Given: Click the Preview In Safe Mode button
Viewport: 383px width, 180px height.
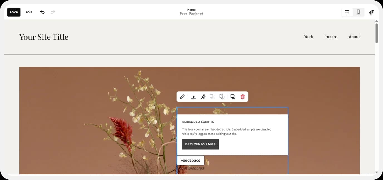Looking at the screenshot, I should tap(200, 144).
